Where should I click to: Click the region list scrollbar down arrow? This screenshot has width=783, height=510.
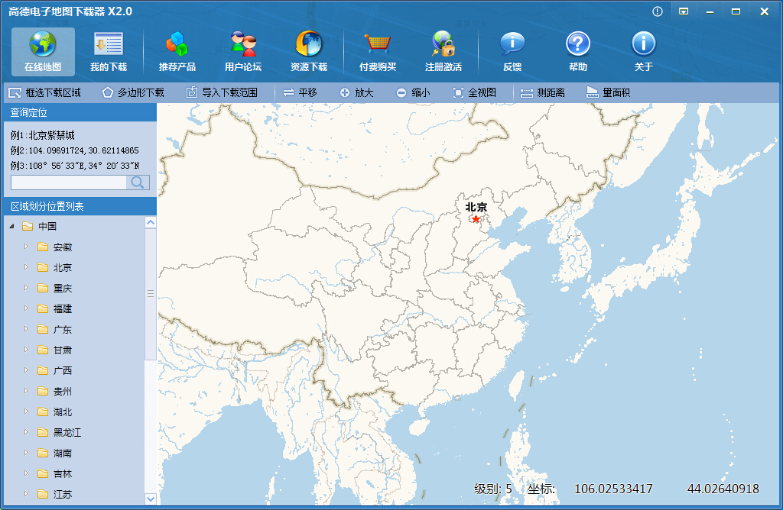click(x=150, y=499)
